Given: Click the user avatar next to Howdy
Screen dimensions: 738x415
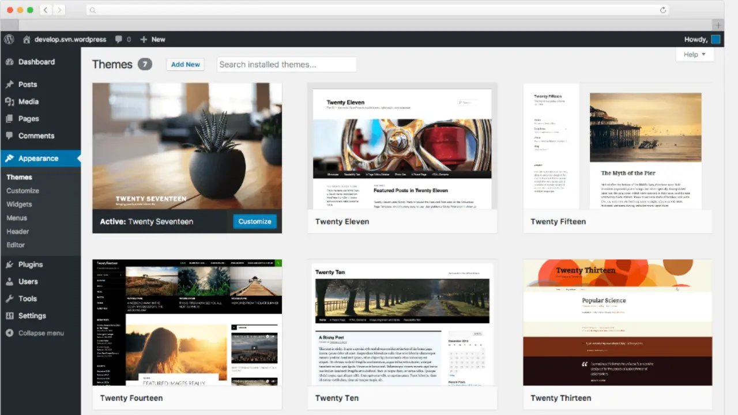Looking at the screenshot, I should tap(716, 39).
